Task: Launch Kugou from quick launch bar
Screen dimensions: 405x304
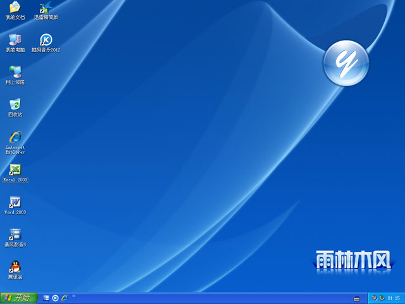Action: point(55,298)
